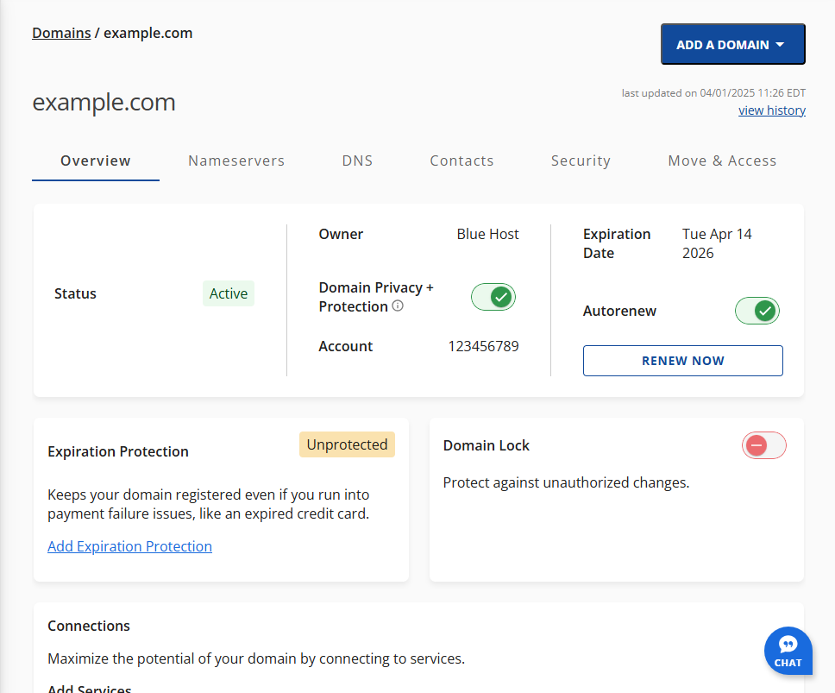
Task: Switch to Move & Access tab
Action: tap(722, 161)
